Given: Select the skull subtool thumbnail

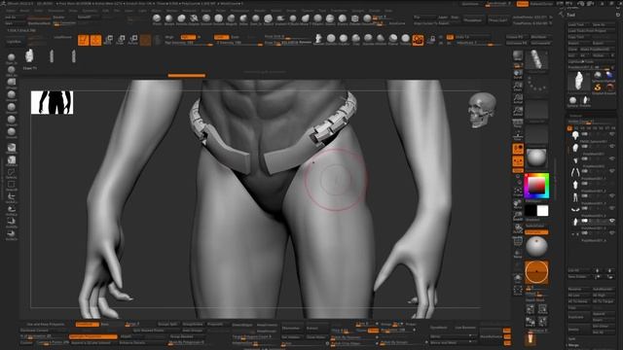Looking at the screenshot, I should click(575, 135).
